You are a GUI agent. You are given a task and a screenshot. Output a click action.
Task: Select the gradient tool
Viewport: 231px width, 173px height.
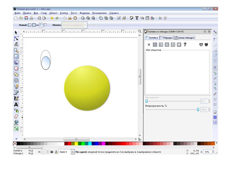tap(16, 128)
